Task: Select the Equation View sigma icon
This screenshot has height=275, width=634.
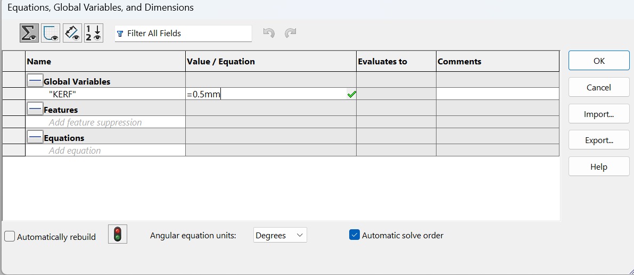Action: pos(29,33)
